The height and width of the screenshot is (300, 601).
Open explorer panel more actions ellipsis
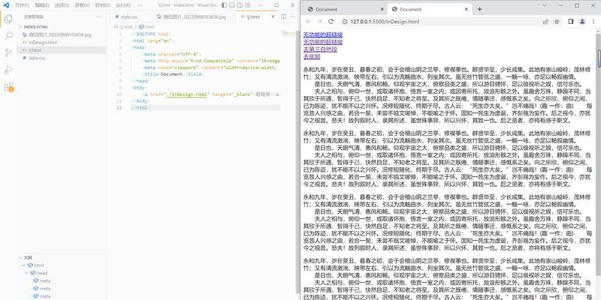(x=98, y=16)
